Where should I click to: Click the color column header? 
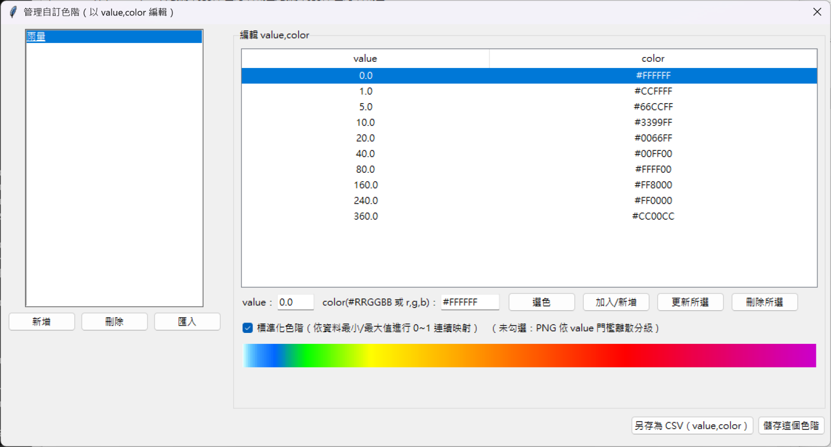click(x=653, y=59)
